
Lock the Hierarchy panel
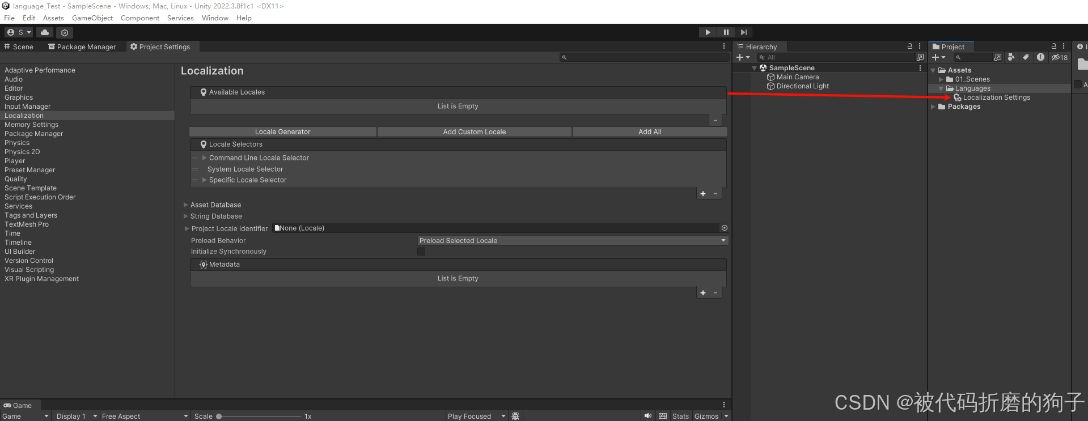(910, 46)
